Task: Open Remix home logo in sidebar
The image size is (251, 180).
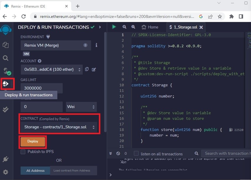Action: [6, 30]
